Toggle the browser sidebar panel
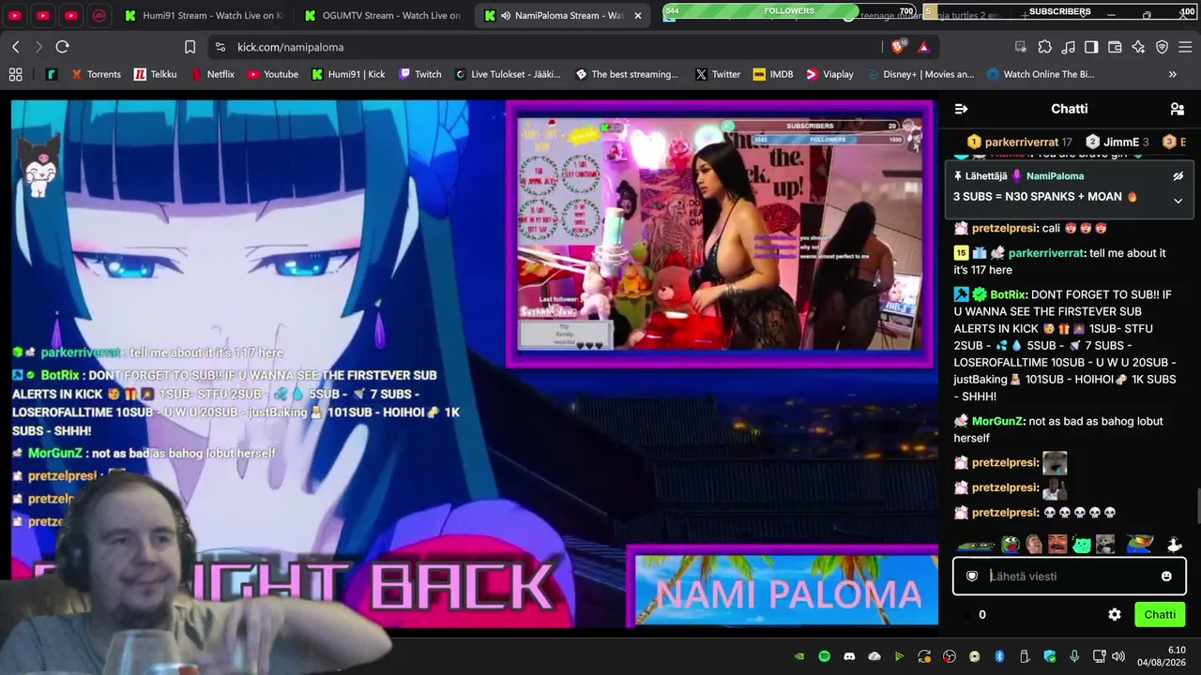 (1091, 47)
